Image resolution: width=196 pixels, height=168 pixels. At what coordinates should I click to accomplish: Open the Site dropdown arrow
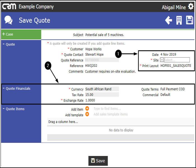(162, 60)
